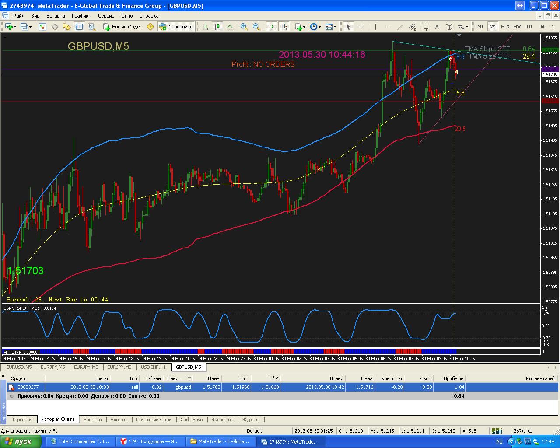The image size is (560, 448).
Task: Switch to the EURUSD,M5 chart tab
Action: (x=19, y=367)
